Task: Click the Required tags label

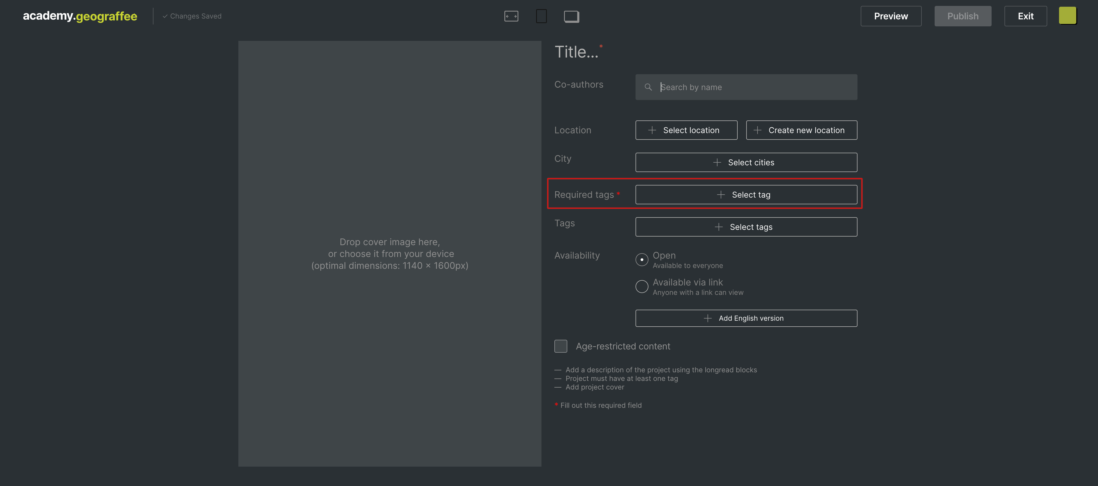Action: pos(584,195)
